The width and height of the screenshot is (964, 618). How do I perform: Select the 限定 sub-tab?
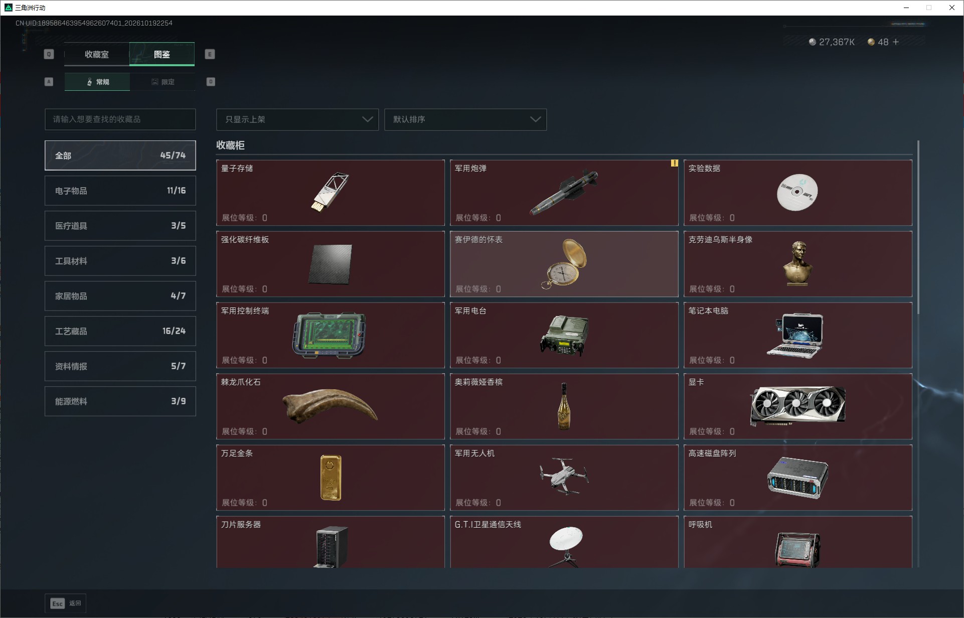tap(163, 82)
